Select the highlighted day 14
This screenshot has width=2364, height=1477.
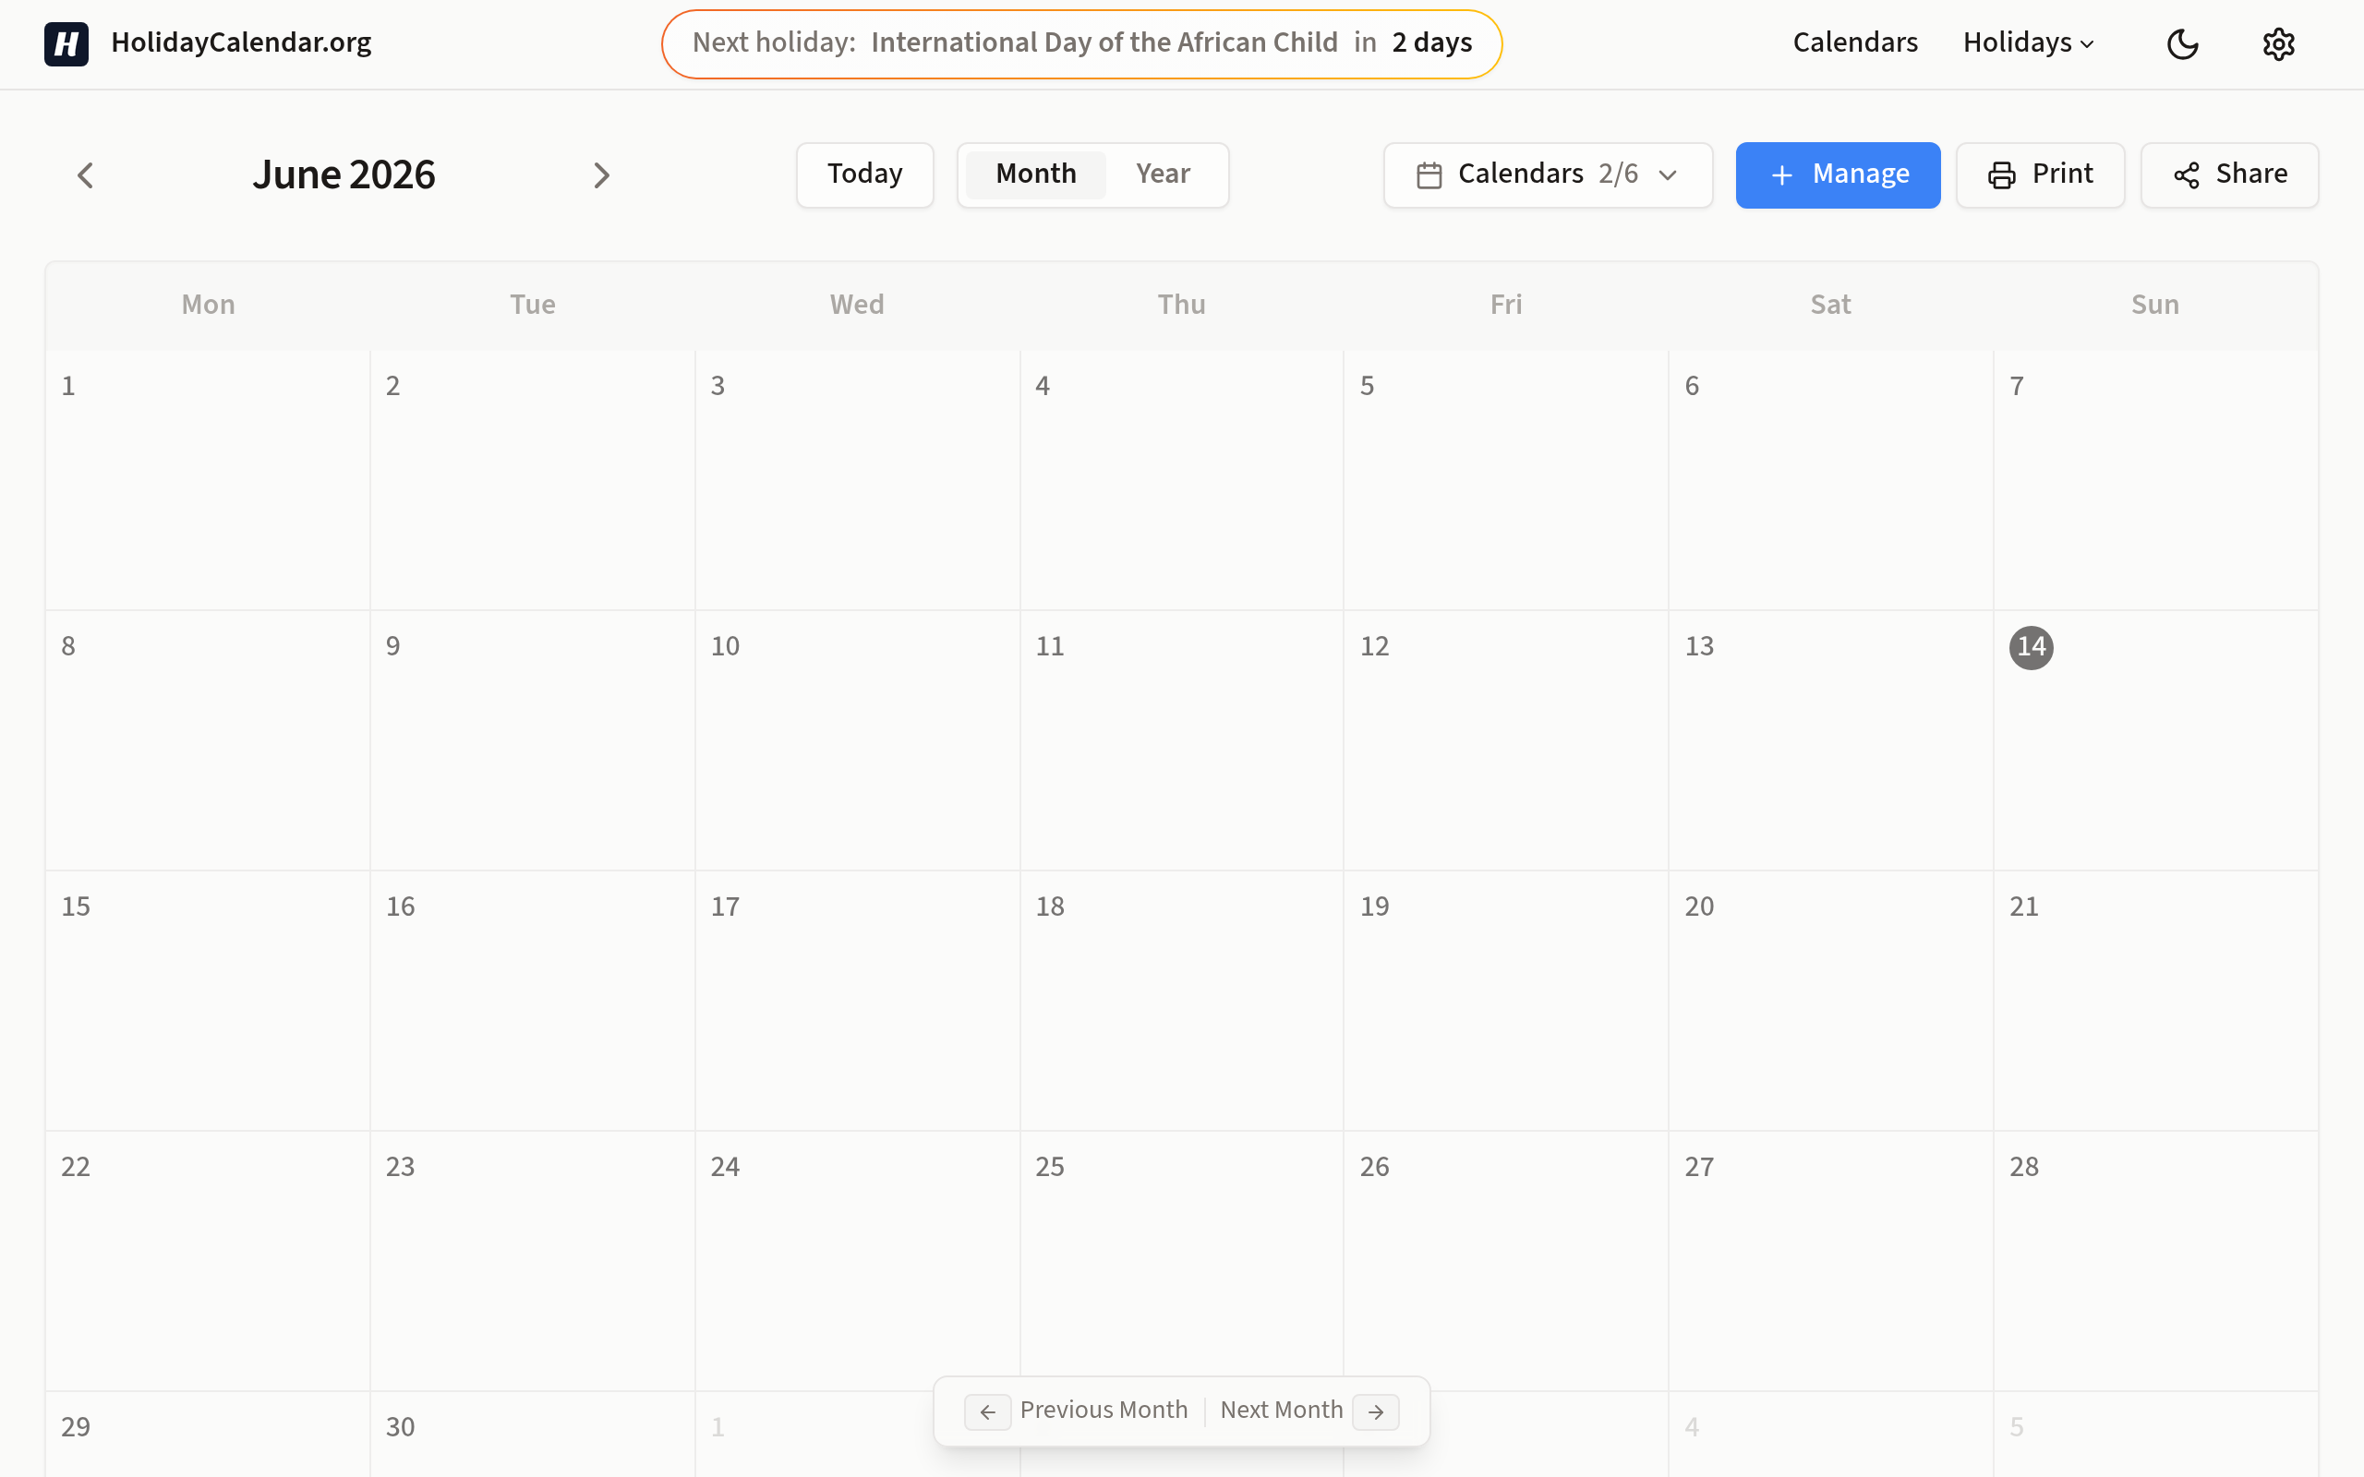[2031, 648]
